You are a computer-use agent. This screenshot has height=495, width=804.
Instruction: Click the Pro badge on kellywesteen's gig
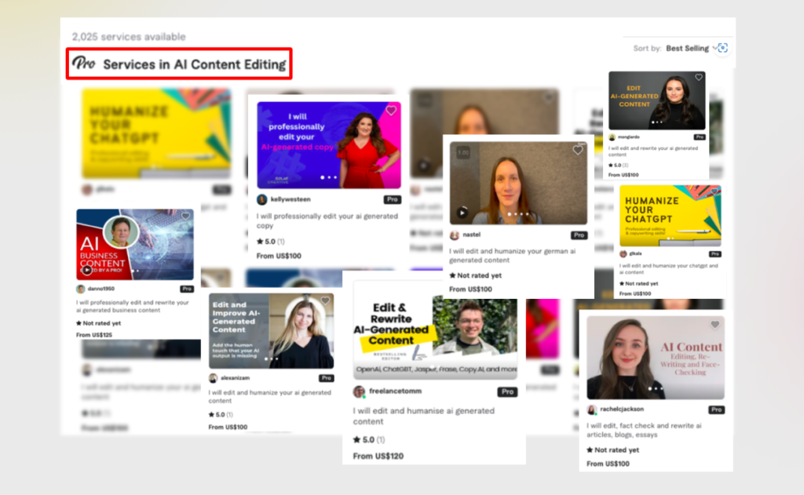tap(393, 200)
